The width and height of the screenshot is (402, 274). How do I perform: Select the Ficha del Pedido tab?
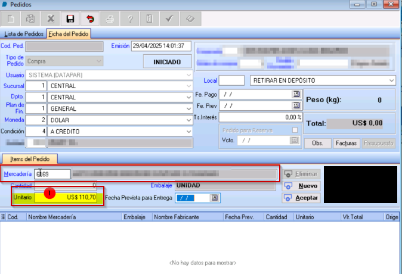click(69, 34)
